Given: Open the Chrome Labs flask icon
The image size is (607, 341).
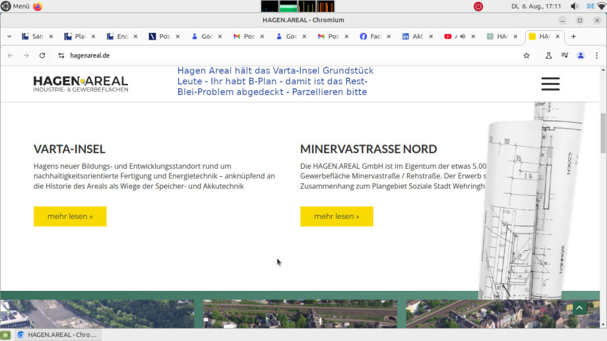Looking at the screenshot, I should pos(548,55).
